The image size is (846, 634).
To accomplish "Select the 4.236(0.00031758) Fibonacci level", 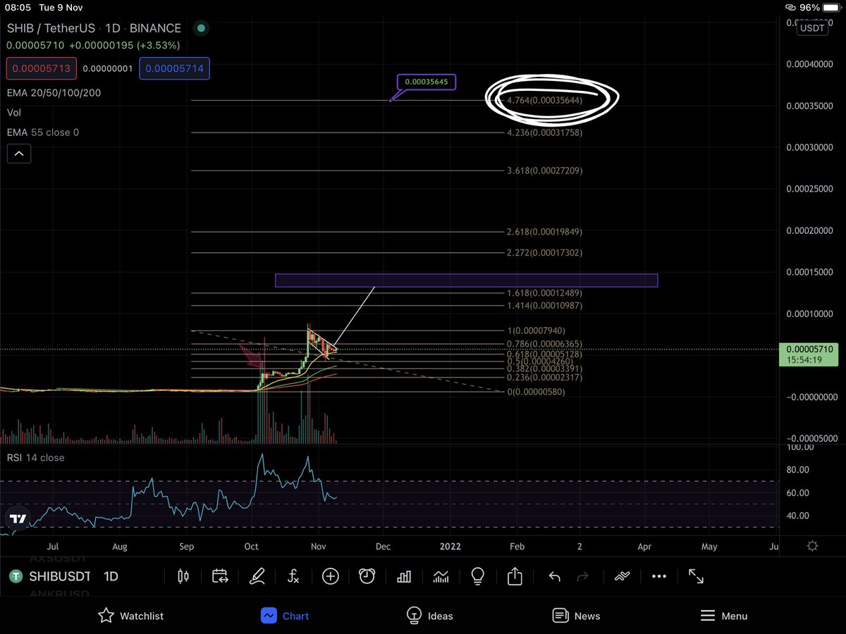I will (544, 132).
